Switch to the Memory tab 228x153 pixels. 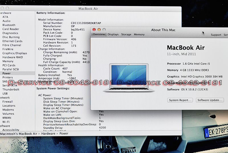click(x=139, y=34)
